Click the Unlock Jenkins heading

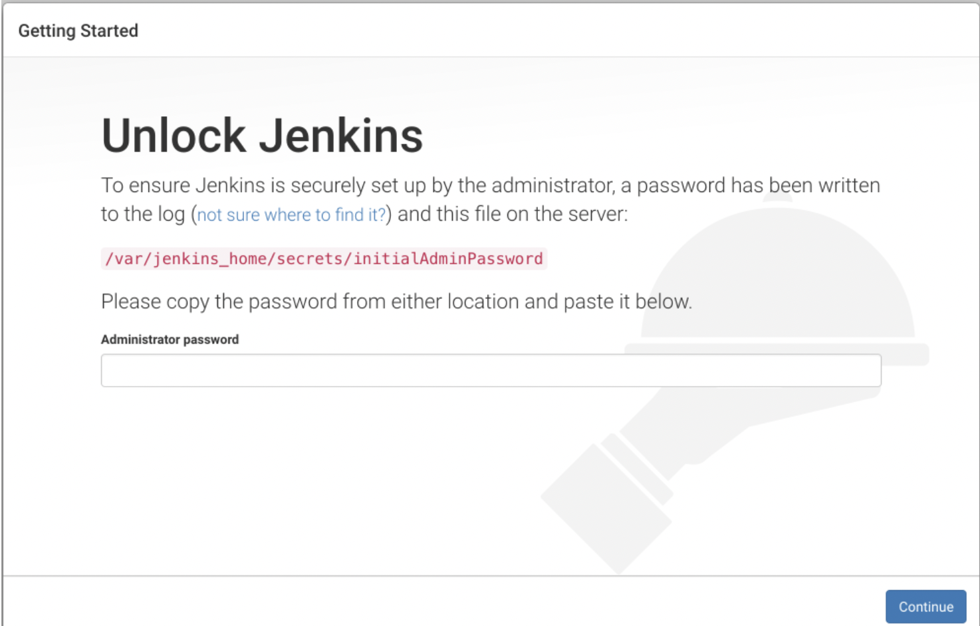[262, 136]
